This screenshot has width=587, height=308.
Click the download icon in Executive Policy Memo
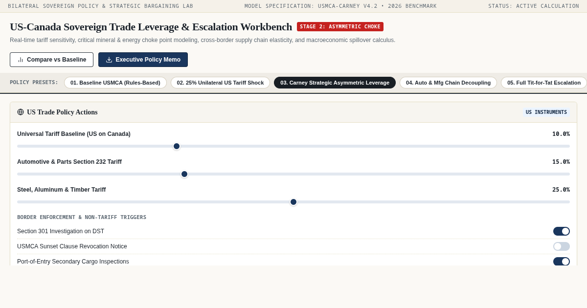click(109, 60)
